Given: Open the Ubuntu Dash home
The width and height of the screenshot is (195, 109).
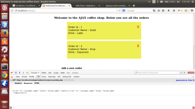Looking at the screenshot, I should [4, 8].
